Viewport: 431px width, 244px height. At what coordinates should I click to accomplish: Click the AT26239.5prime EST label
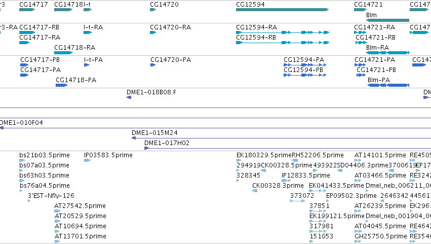click(x=380, y=206)
